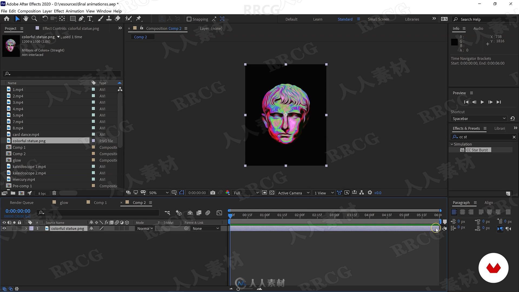
Task: Collapse the Simulation effects category
Action: click(x=452, y=144)
